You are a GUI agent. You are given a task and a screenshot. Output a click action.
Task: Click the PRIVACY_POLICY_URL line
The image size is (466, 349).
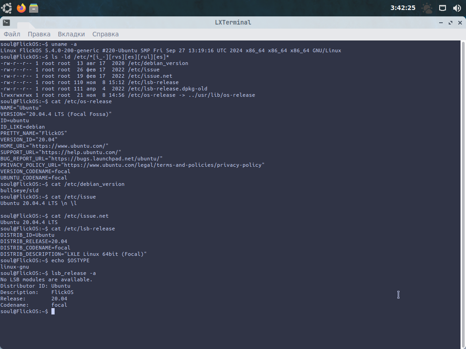pyautogui.click(x=132, y=165)
